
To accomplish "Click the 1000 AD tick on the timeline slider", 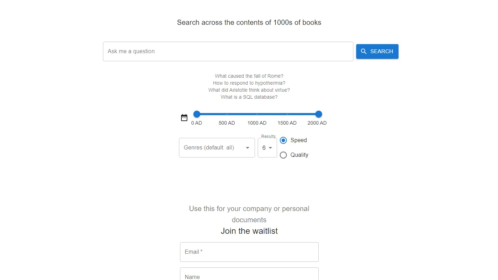I will [x=257, y=114].
